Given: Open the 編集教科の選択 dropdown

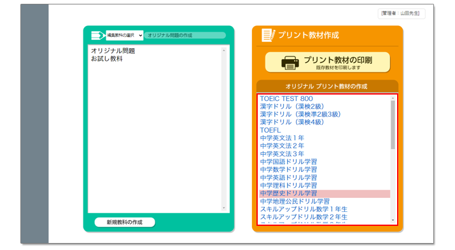Looking at the screenshot, I should click(125, 36).
